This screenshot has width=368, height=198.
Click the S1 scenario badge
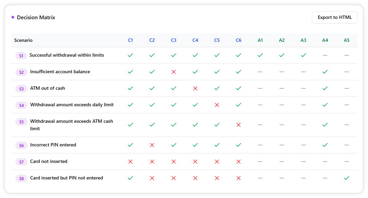coord(21,56)
